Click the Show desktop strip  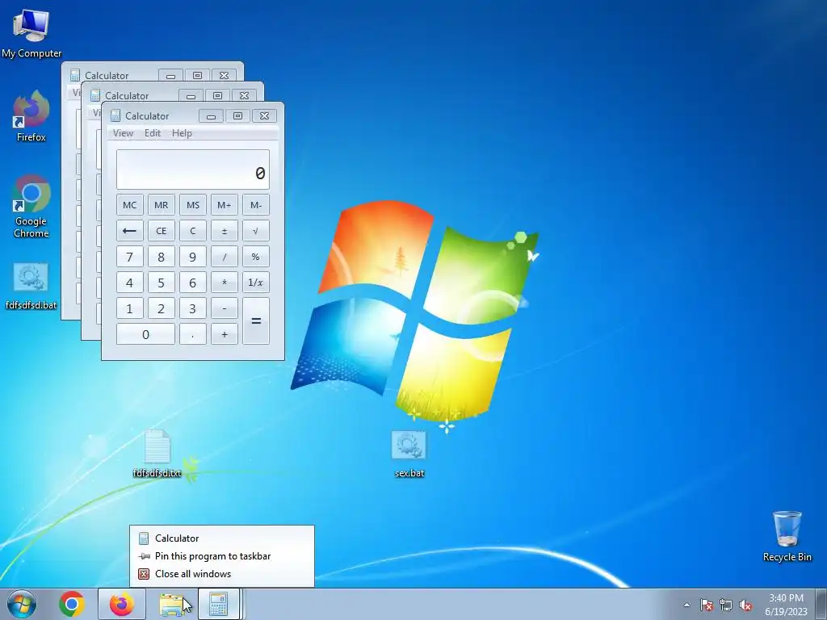click(821, 605)
